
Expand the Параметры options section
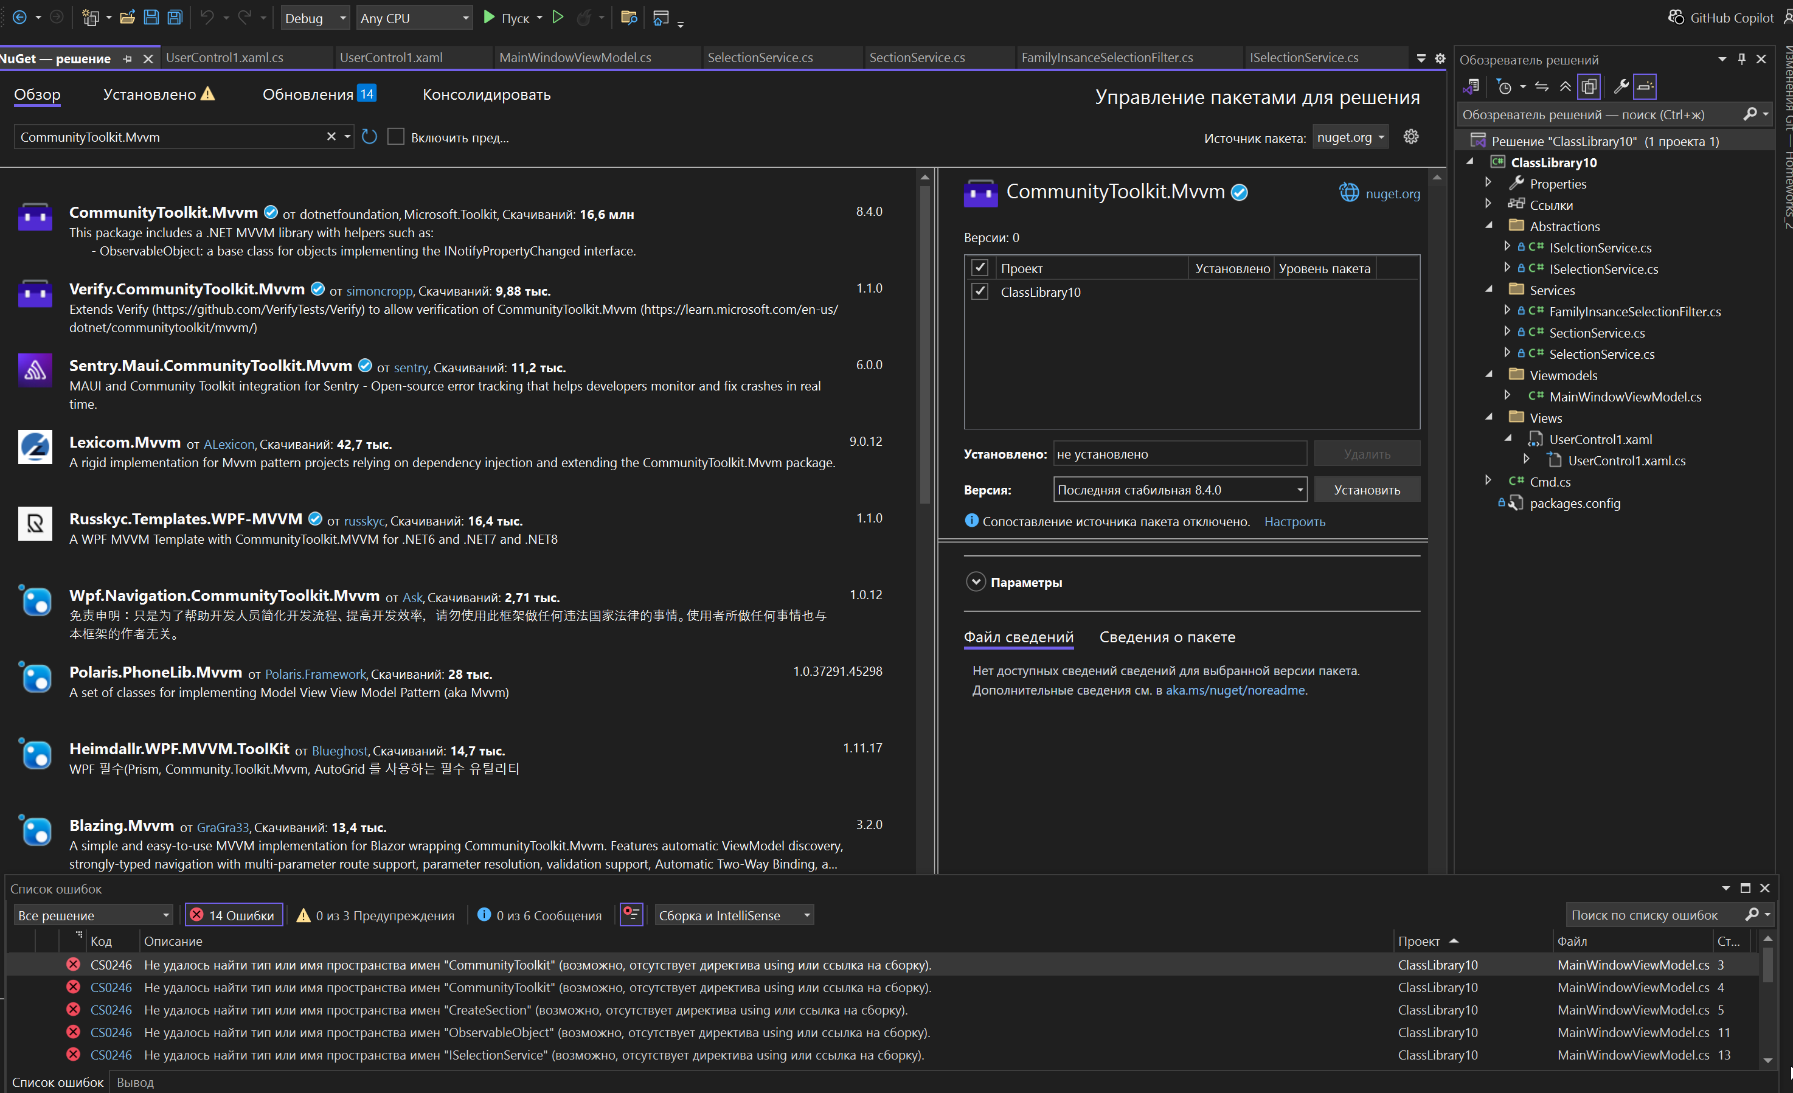coord(976,582)
